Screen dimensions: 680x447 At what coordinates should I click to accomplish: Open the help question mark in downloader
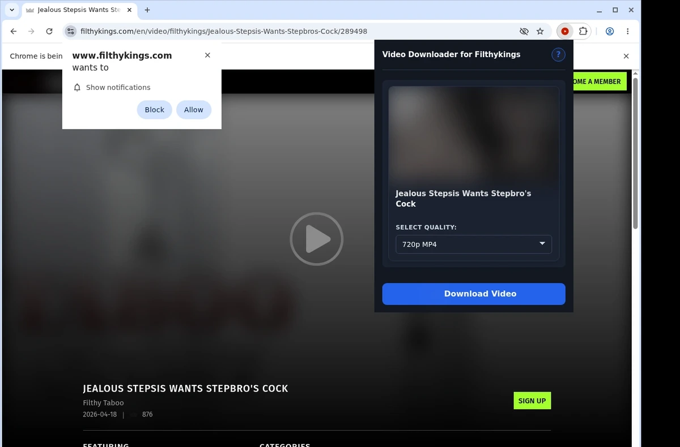[558, 54]
